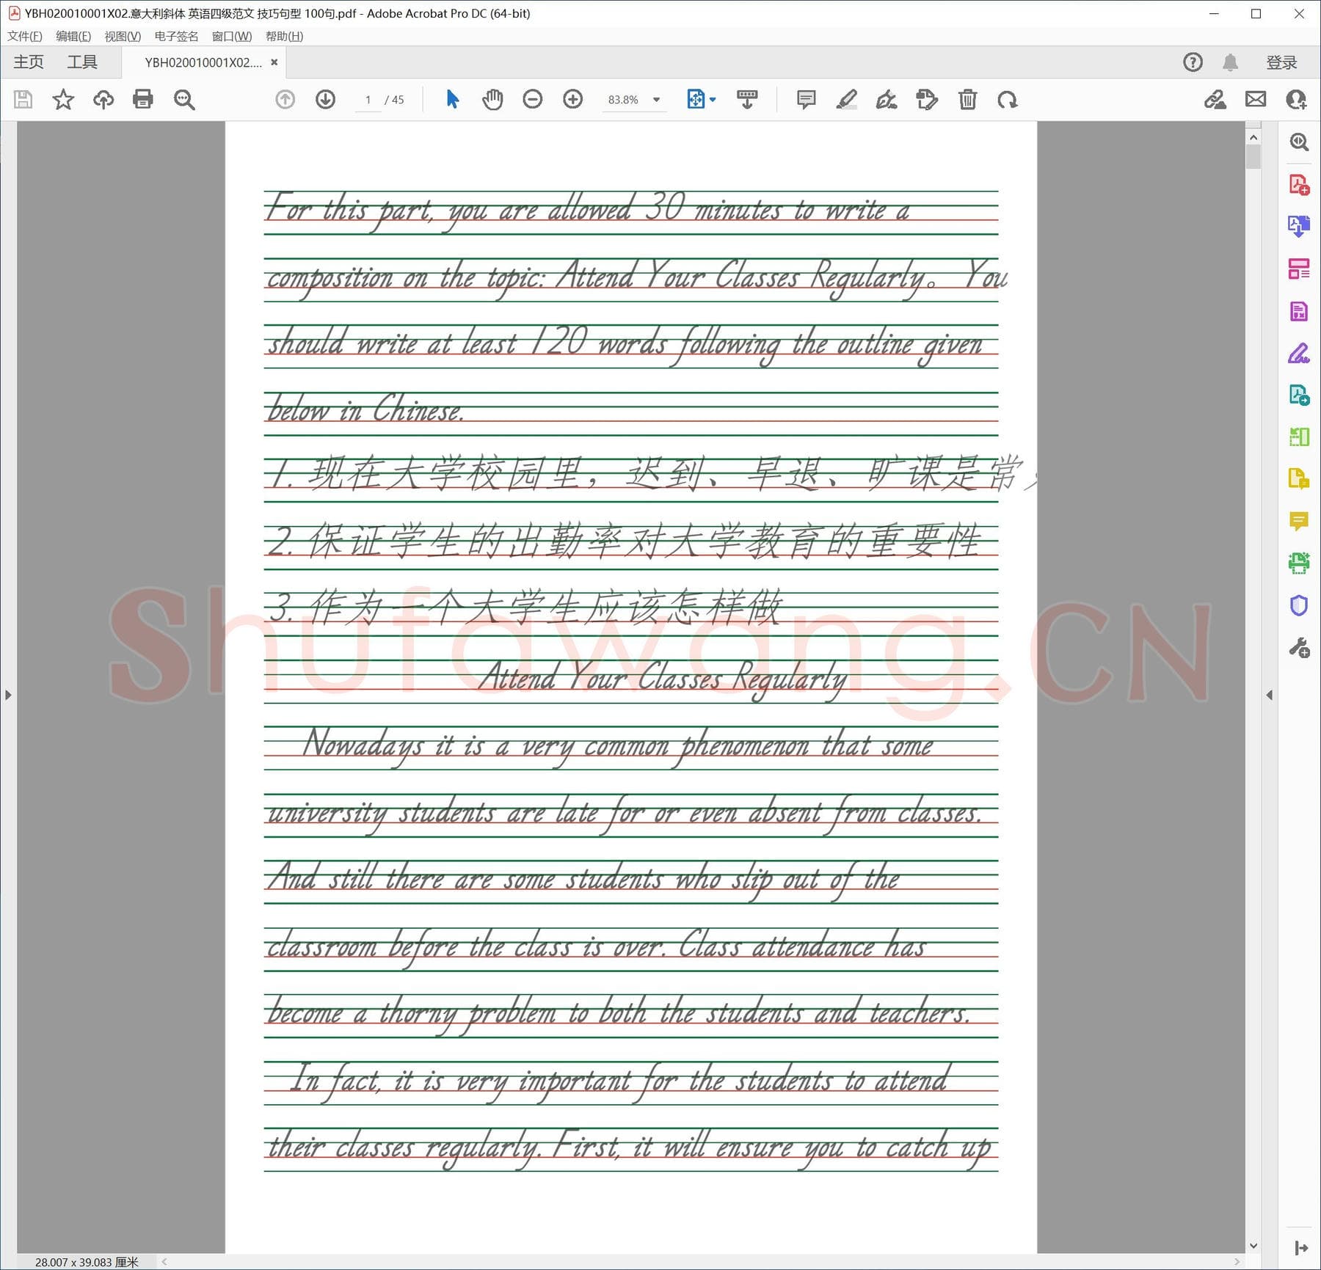This screenshot has height=1270, width=1321.
Task: Print the document with printer icon
Action: [143, 99]
